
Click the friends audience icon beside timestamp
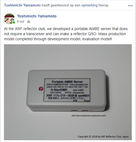[x=29, y=21]
